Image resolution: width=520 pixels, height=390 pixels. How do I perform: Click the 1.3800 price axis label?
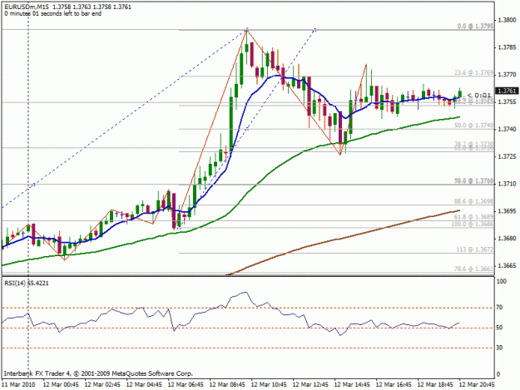[x=507, y=20]
